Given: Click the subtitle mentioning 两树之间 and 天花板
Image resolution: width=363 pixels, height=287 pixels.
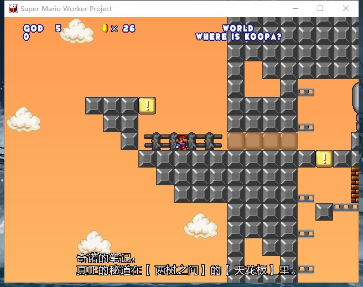Looking at the screenshot, I should click(x=186, y=270).
